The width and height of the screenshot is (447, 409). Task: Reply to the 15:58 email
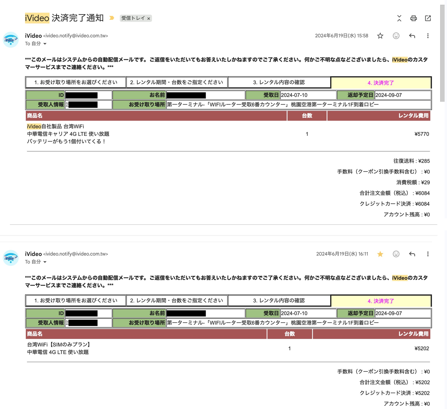(412, 36)
